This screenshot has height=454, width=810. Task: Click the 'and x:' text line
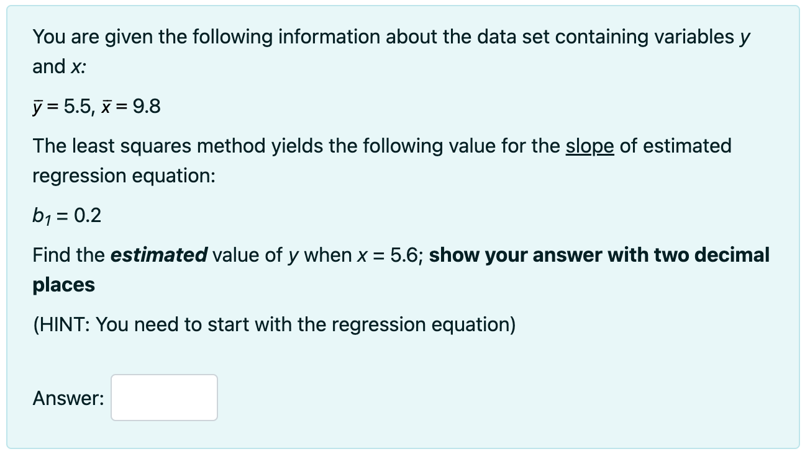point(59,67)
